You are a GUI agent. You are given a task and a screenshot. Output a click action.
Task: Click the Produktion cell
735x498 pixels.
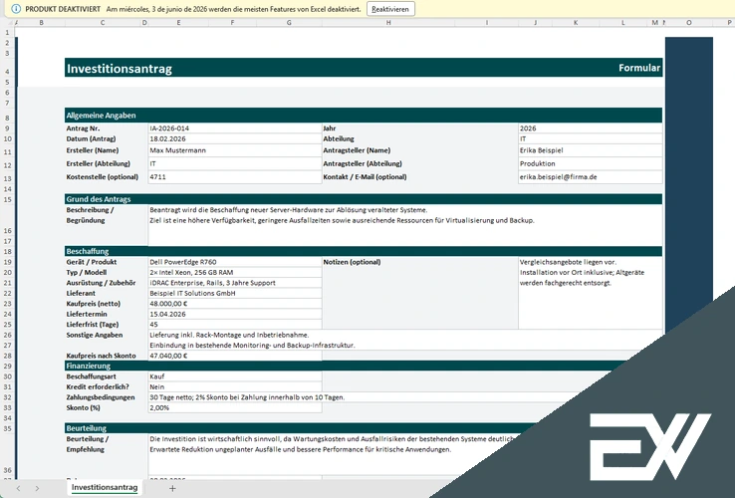[591, 163]
